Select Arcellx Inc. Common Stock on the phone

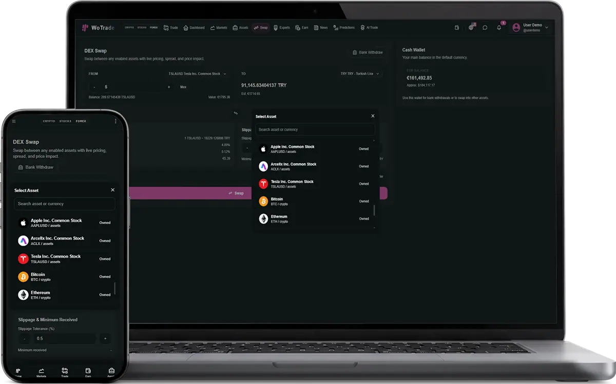[x=65, y=240]
